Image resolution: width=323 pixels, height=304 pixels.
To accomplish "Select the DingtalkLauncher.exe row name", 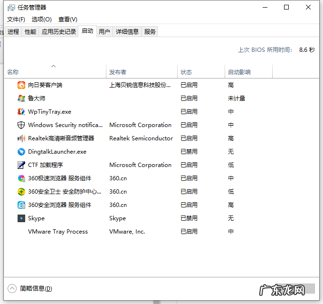I will pyautogui.click(x=57, y=152).
